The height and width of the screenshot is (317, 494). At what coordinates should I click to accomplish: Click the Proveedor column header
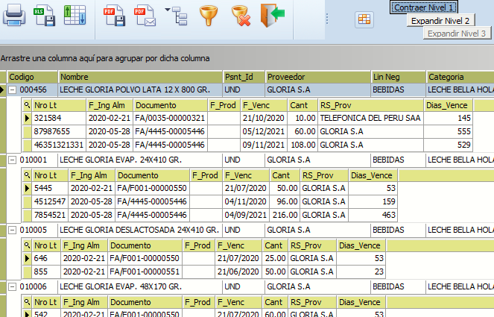(x=317, y=77)
